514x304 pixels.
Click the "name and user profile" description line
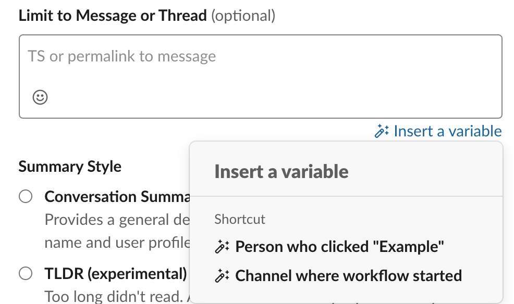117,243
